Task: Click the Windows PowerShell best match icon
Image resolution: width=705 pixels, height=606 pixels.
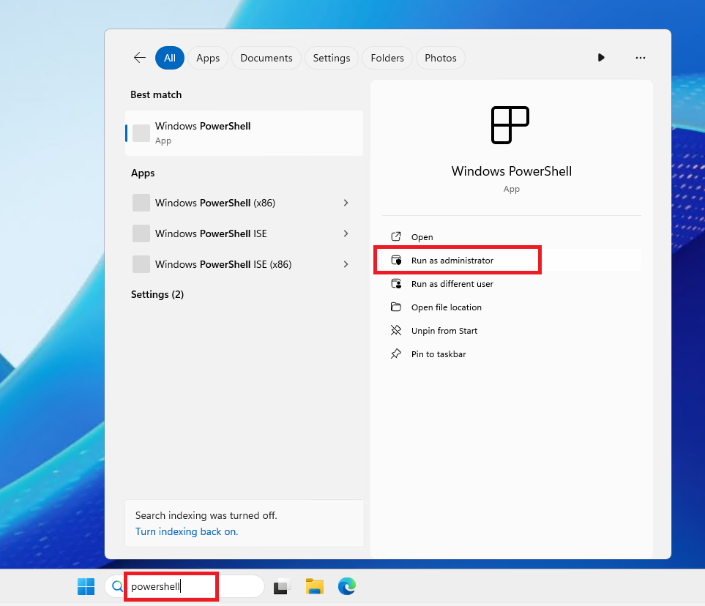Action: tap(141, 133)
